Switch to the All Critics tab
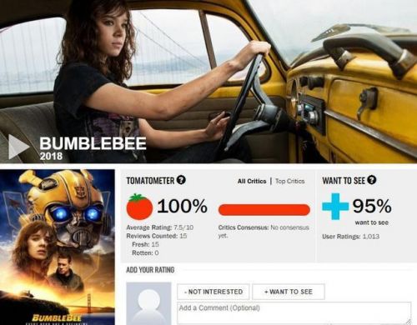Viewport: 417px width, 325px height. [252, 181]
